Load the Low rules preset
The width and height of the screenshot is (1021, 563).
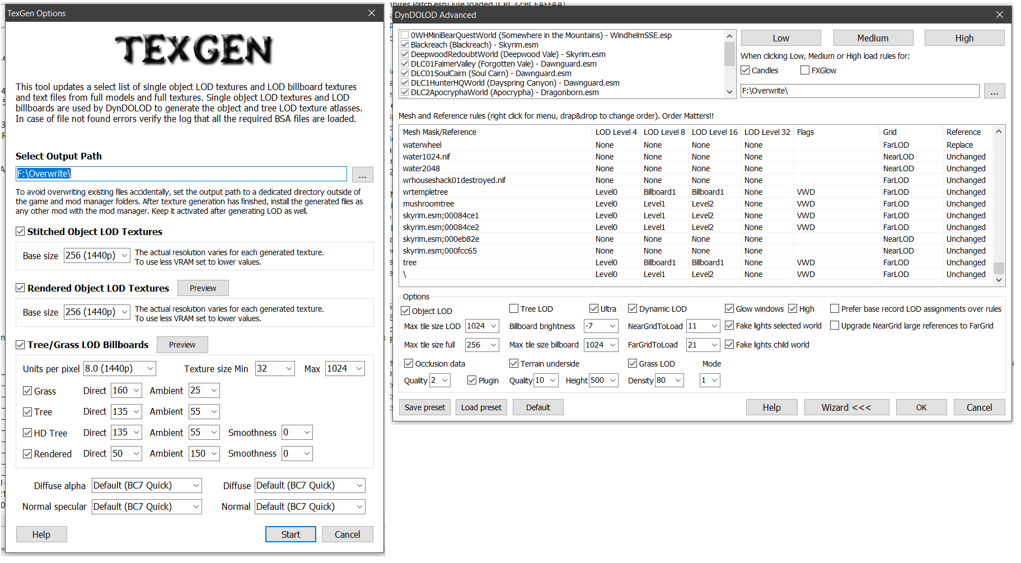[x=781, y=38]
